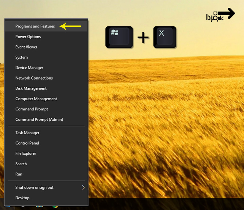The height and width of the screenshot is (210, 244).
Task: Choose Network Connections
Action: pyautogui.click(x=34, y=78)
